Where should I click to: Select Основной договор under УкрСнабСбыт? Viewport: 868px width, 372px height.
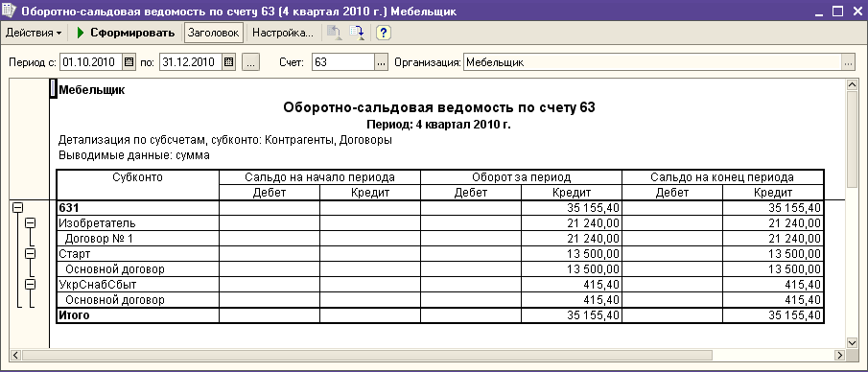pos(138,300)
